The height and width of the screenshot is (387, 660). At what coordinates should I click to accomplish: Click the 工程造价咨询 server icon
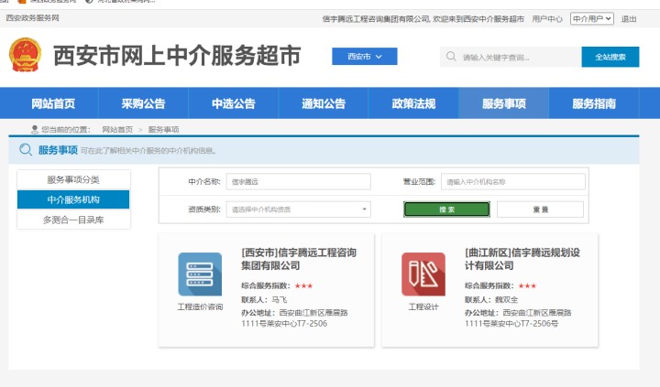pyautogui.click(x=200, y=274)
